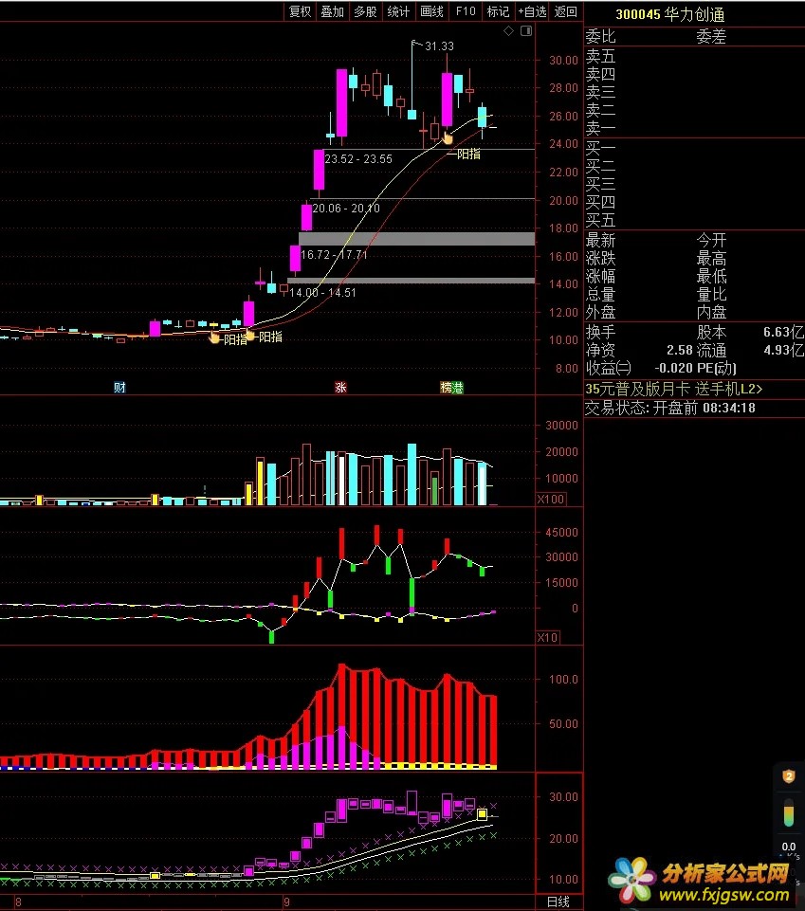Screen dimensions: 805x911
Task: Click the 14.00 - 14.51 gap label
Action: pyautogui.click(x=322, y=292)
